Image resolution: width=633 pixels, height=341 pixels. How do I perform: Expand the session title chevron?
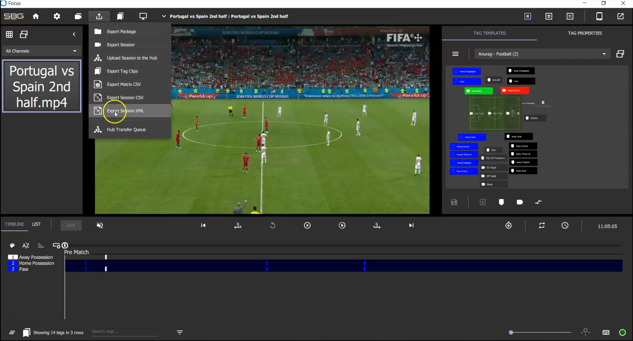click(x=164, y=16)
